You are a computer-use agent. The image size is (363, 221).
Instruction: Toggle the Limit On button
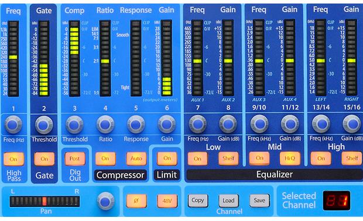coord(167,158)
